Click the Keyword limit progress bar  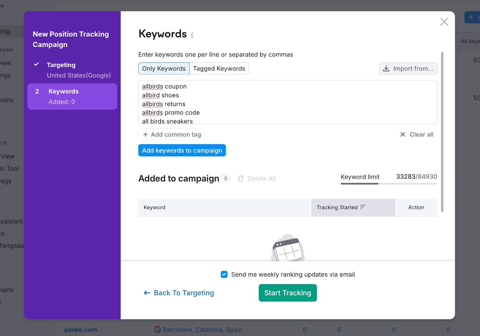388,184
